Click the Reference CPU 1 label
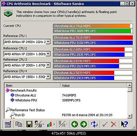 click(15, 36)
